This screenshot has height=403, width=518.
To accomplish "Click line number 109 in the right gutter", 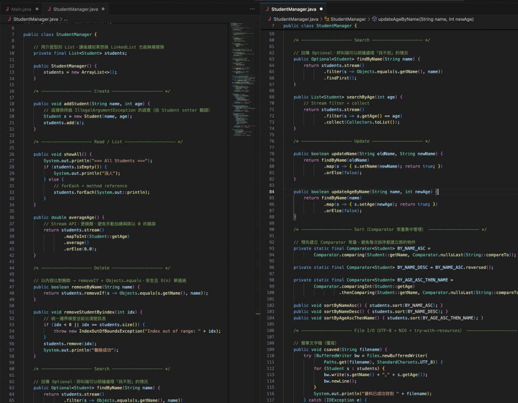I will click(270, 349).
